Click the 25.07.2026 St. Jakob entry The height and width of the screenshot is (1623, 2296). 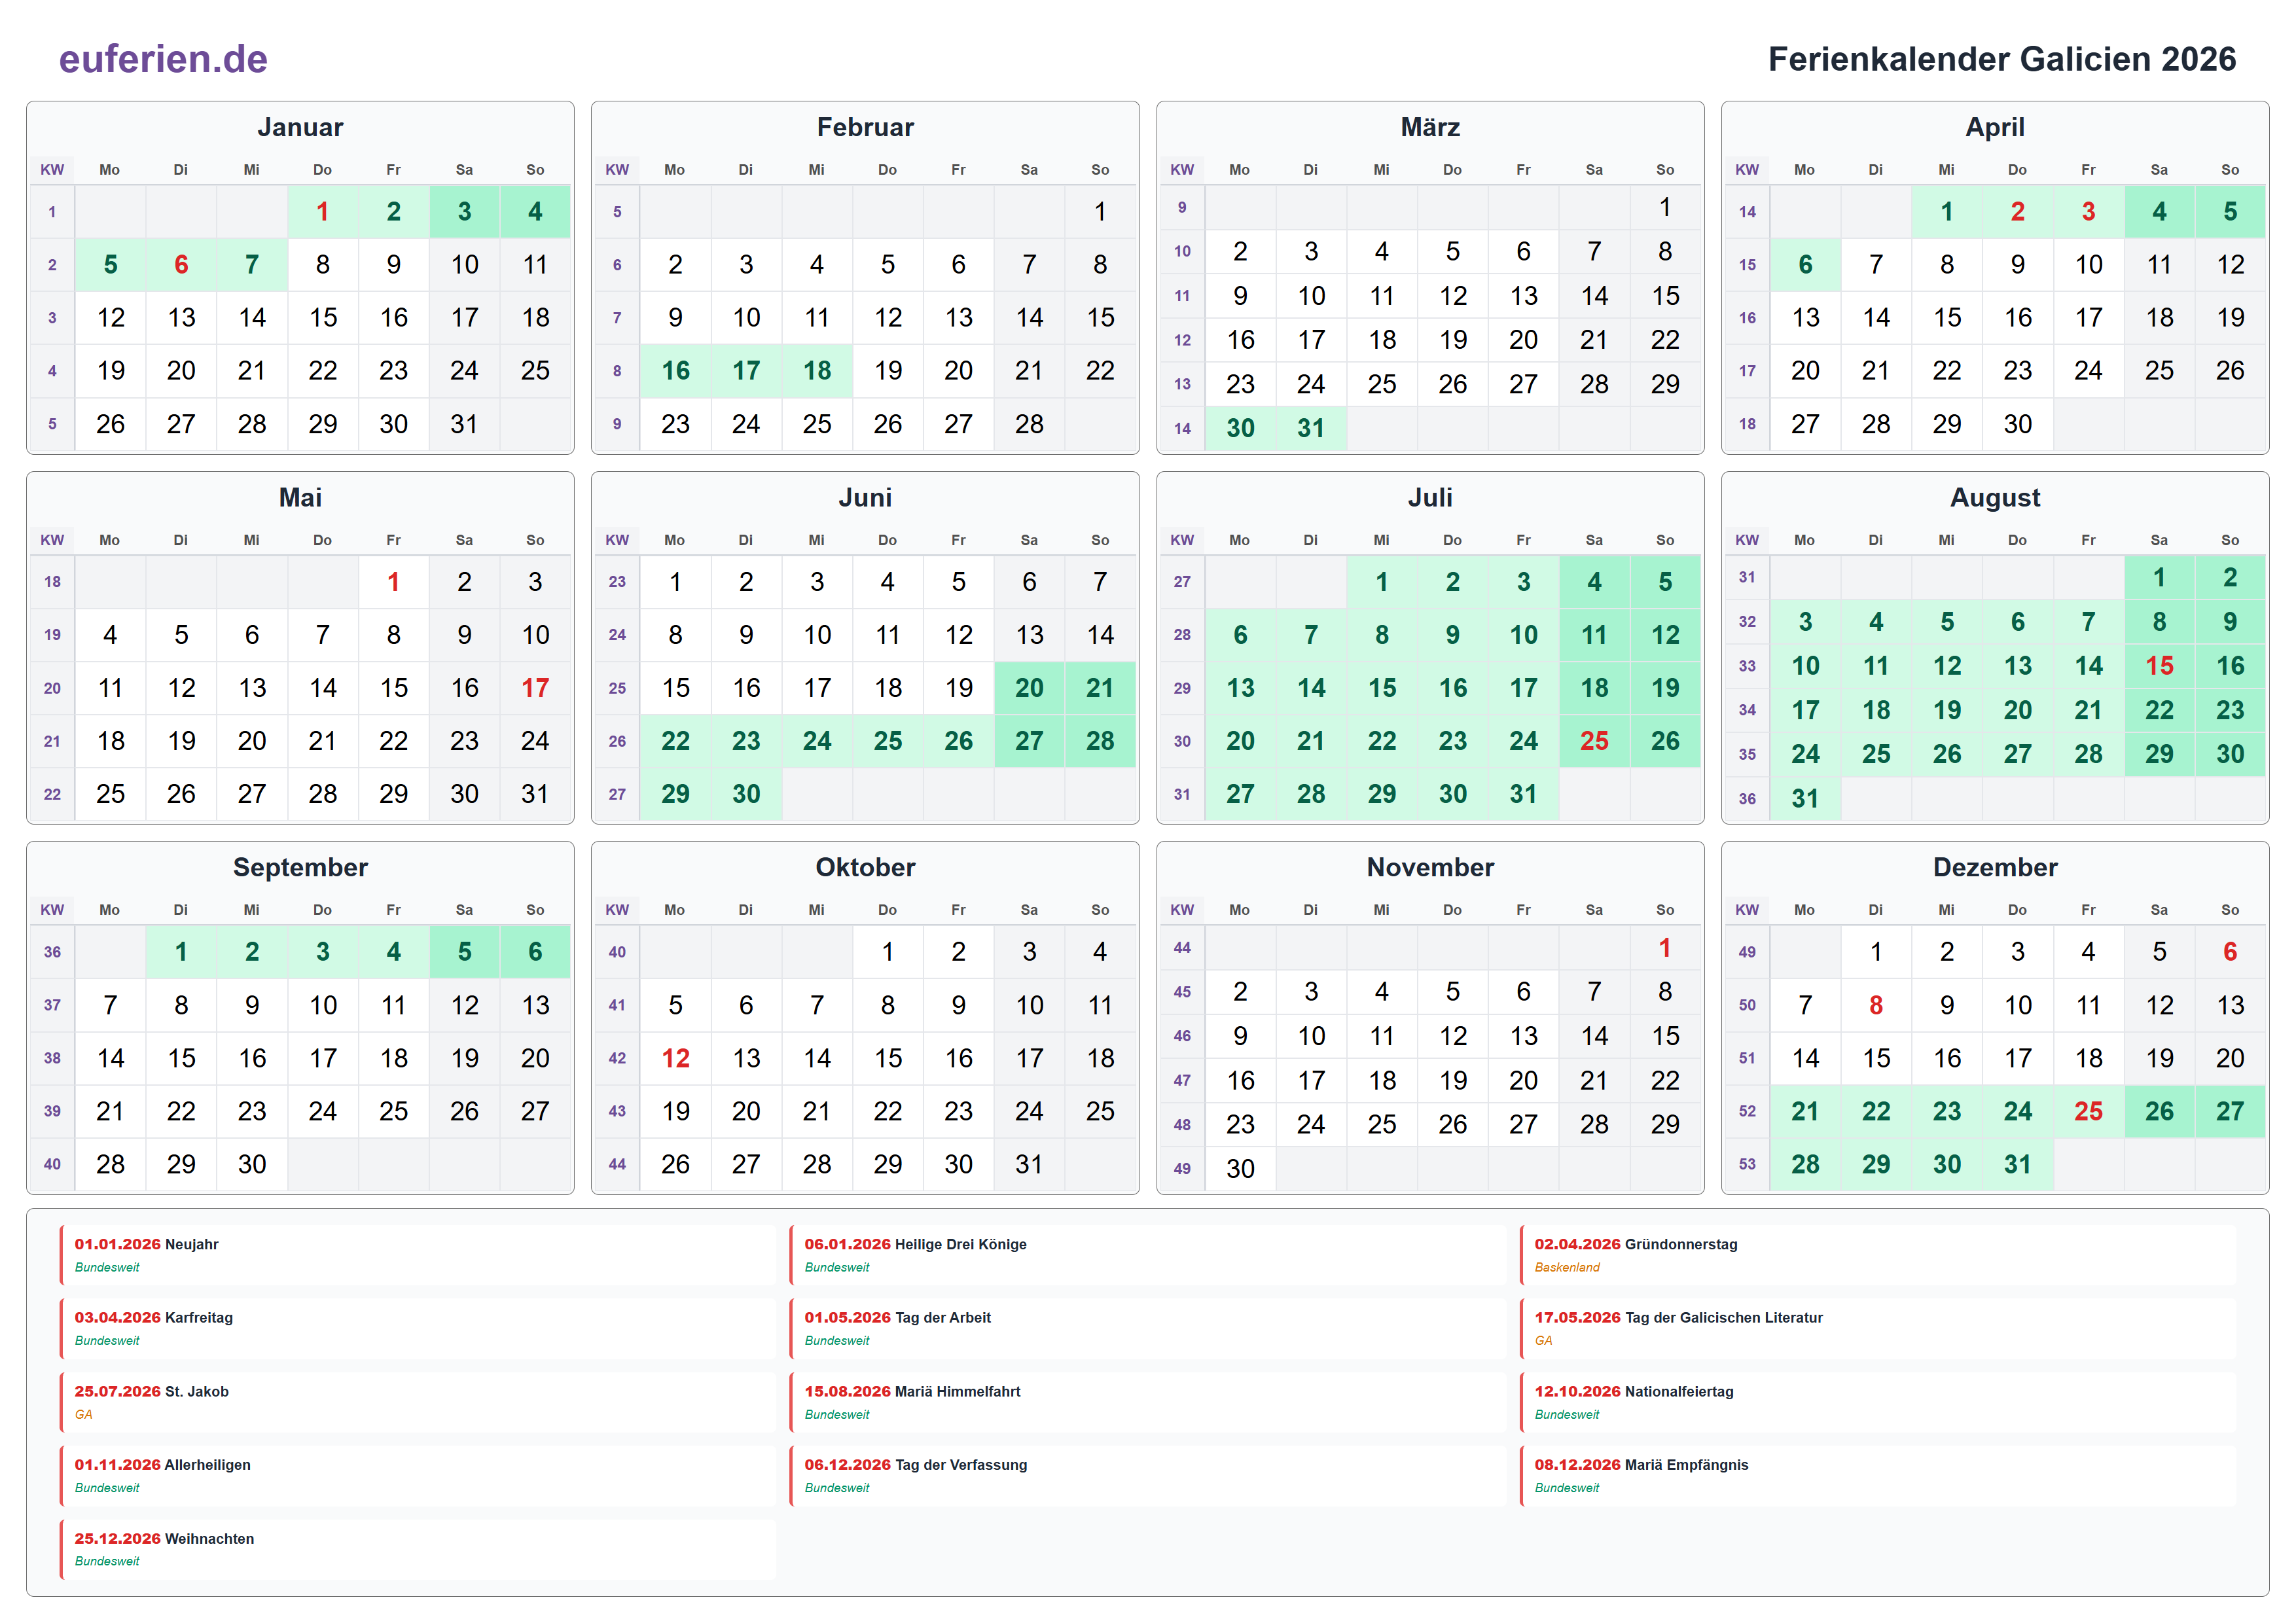coord(418,1403)
